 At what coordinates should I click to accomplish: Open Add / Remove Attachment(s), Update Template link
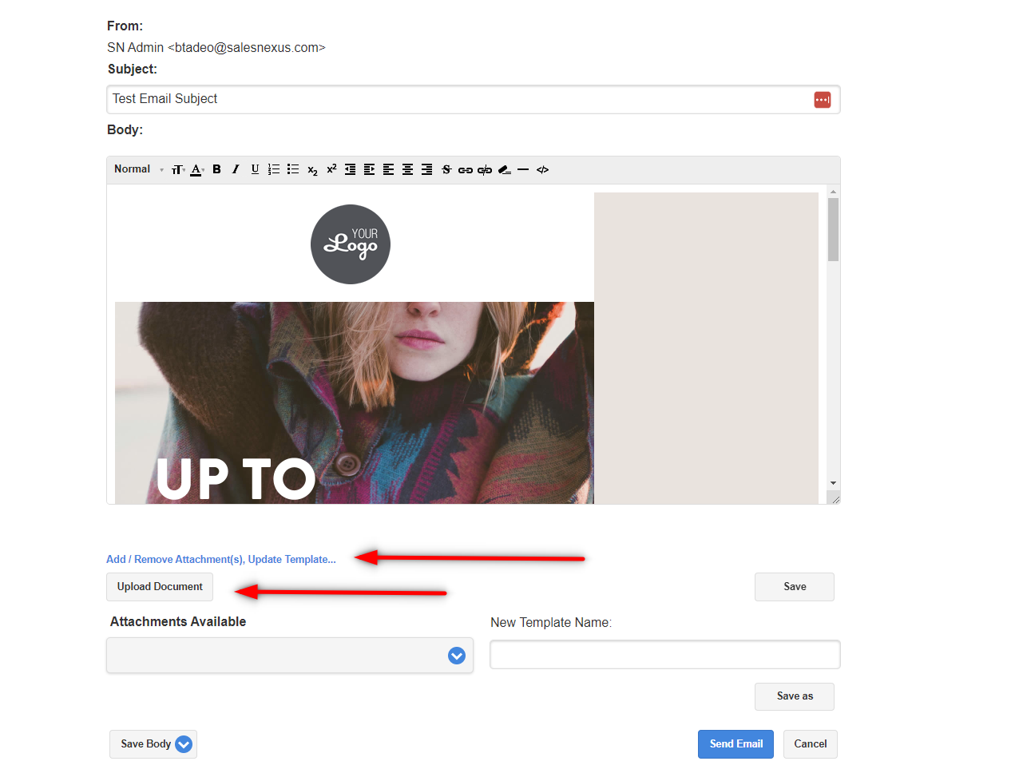click(x=221, y=559)
